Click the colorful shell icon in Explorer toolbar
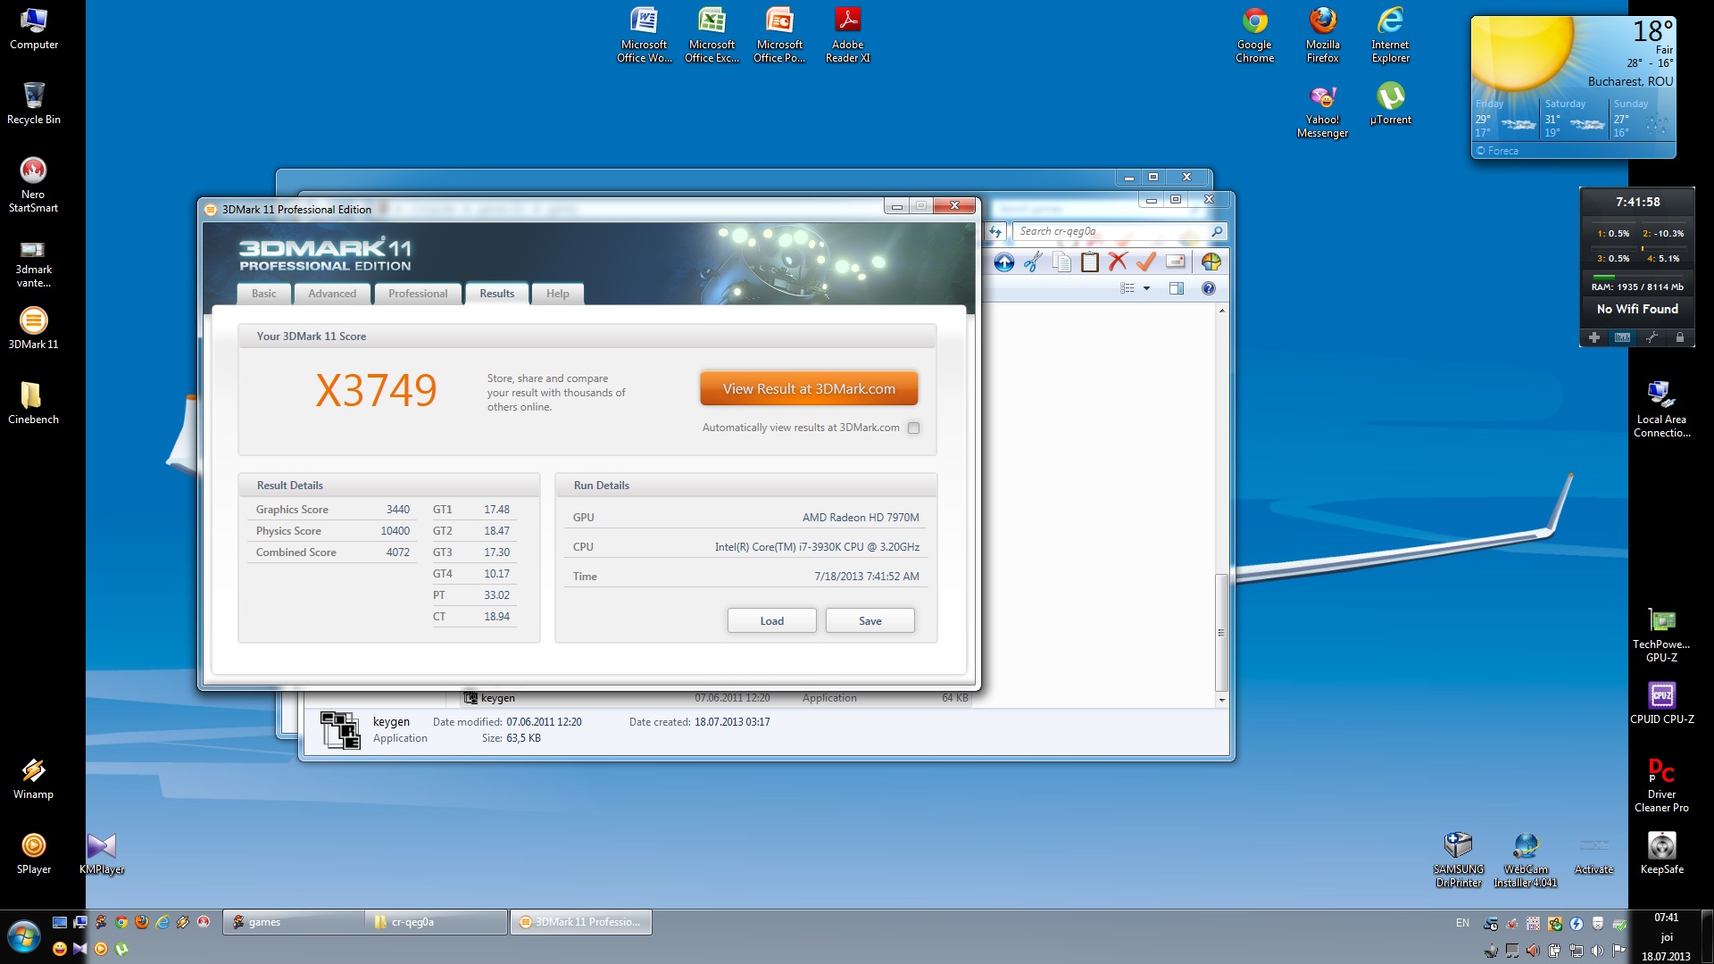The height and width of the screenshot is (964, 1714). pos(1211,262)
